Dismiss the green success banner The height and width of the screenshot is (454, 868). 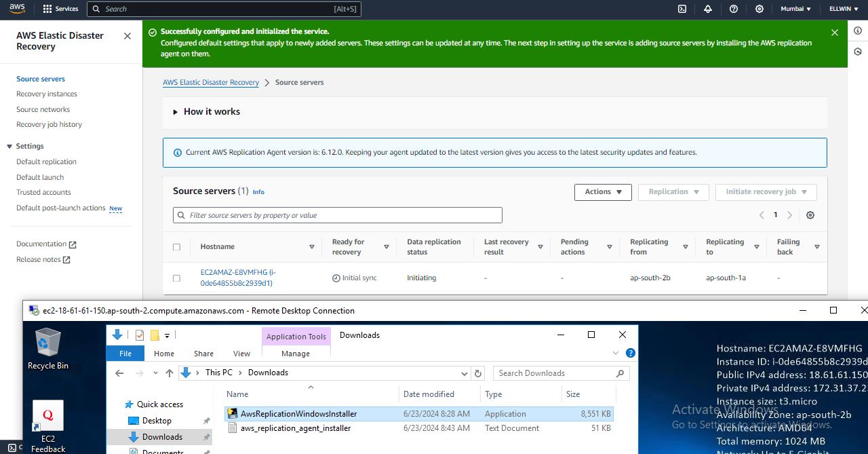835,33
